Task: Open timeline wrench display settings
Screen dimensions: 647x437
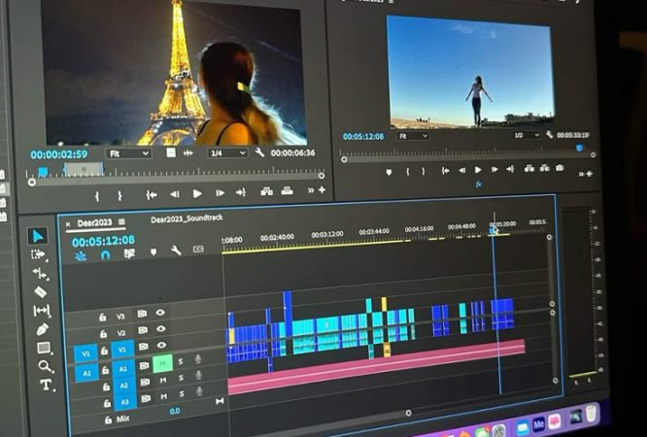Action: pyautogui.click(x=176, y=251)
